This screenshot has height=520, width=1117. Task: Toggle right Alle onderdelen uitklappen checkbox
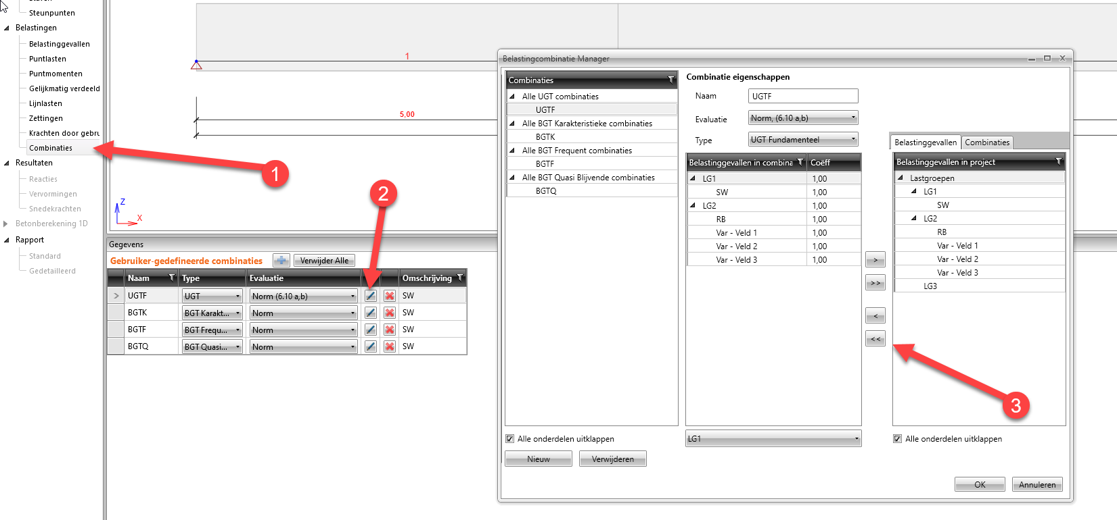point(898,439)
